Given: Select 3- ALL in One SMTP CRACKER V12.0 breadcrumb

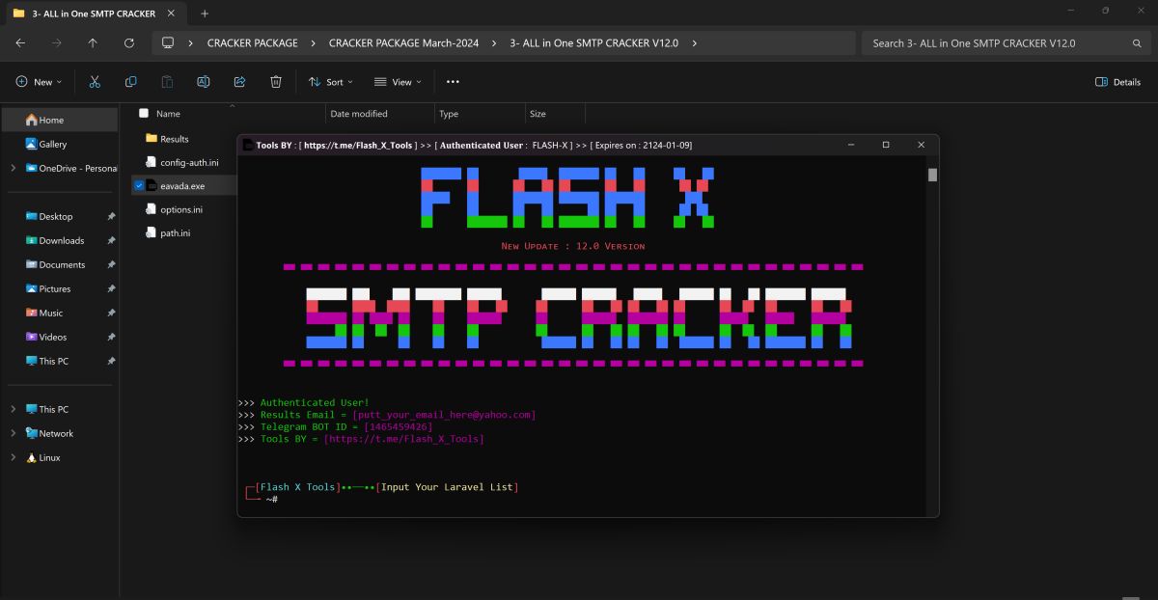Looking at the screenshot, I should click(x=593, y=43).
